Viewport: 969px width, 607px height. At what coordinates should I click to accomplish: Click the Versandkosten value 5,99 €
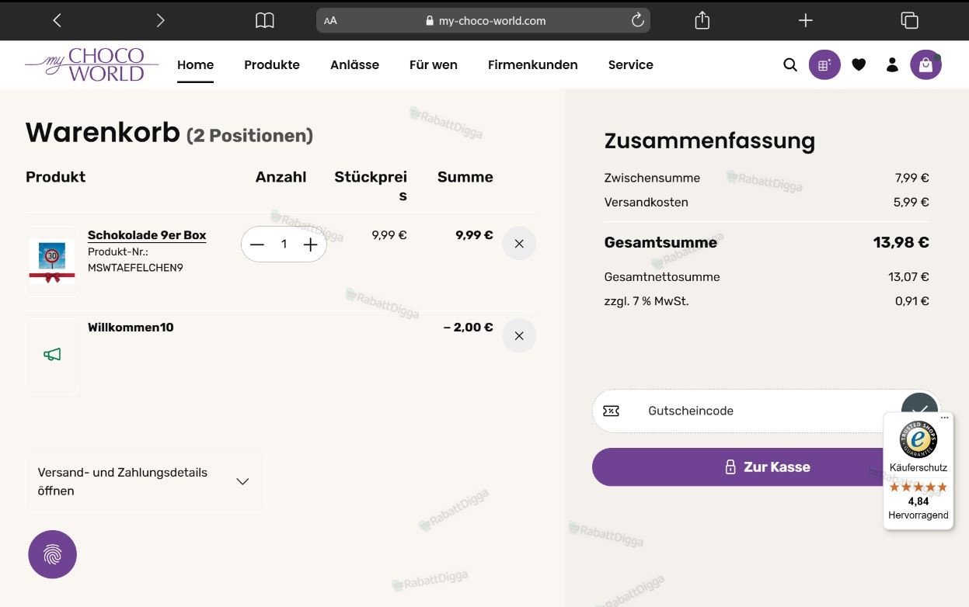click(x=911, y=203)
